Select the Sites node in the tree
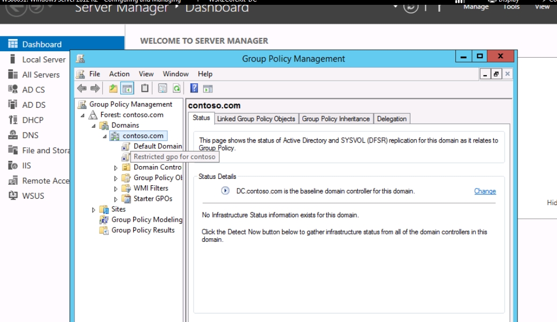 (x=118, y=209)
